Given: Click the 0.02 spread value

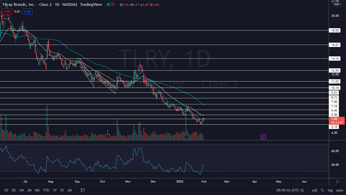Looking at the screenshot, I should click(x=17, y=11).
